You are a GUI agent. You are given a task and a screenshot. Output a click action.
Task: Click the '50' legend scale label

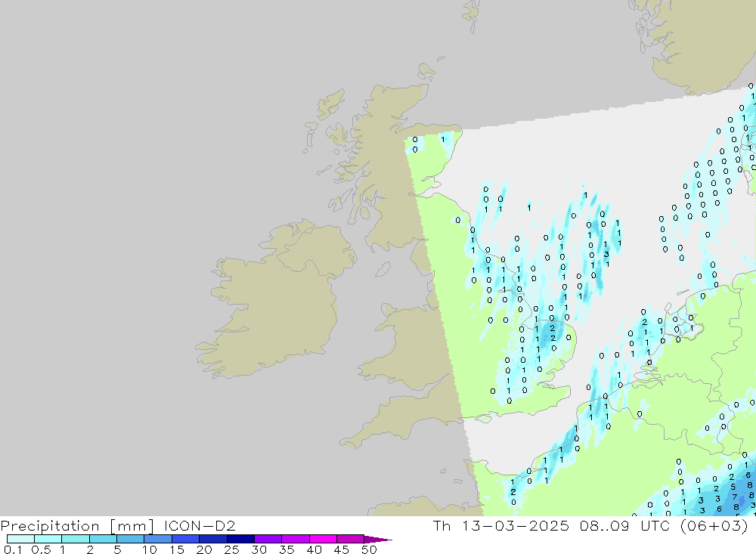[369, 549]
